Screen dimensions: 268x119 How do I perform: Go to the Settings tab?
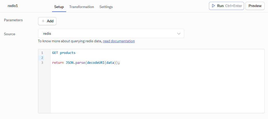tap(106, 7)
